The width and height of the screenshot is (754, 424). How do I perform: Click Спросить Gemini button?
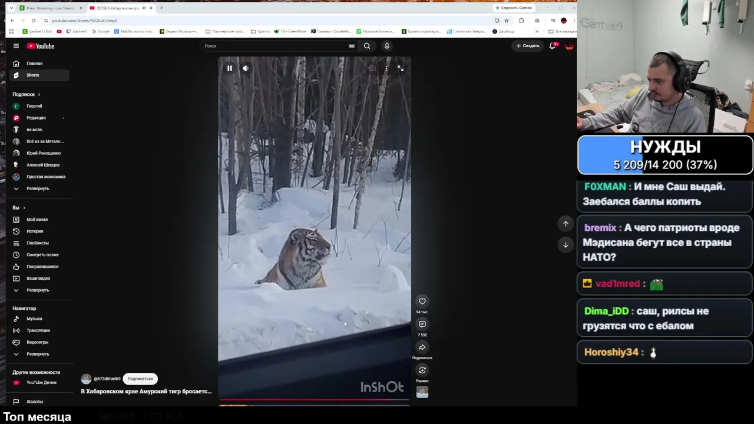[x=514, y=8]
